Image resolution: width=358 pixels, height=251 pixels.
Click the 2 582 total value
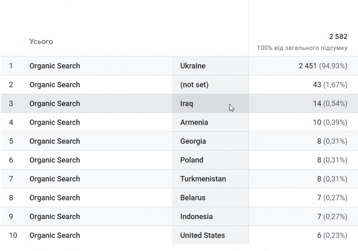point(338,36)
